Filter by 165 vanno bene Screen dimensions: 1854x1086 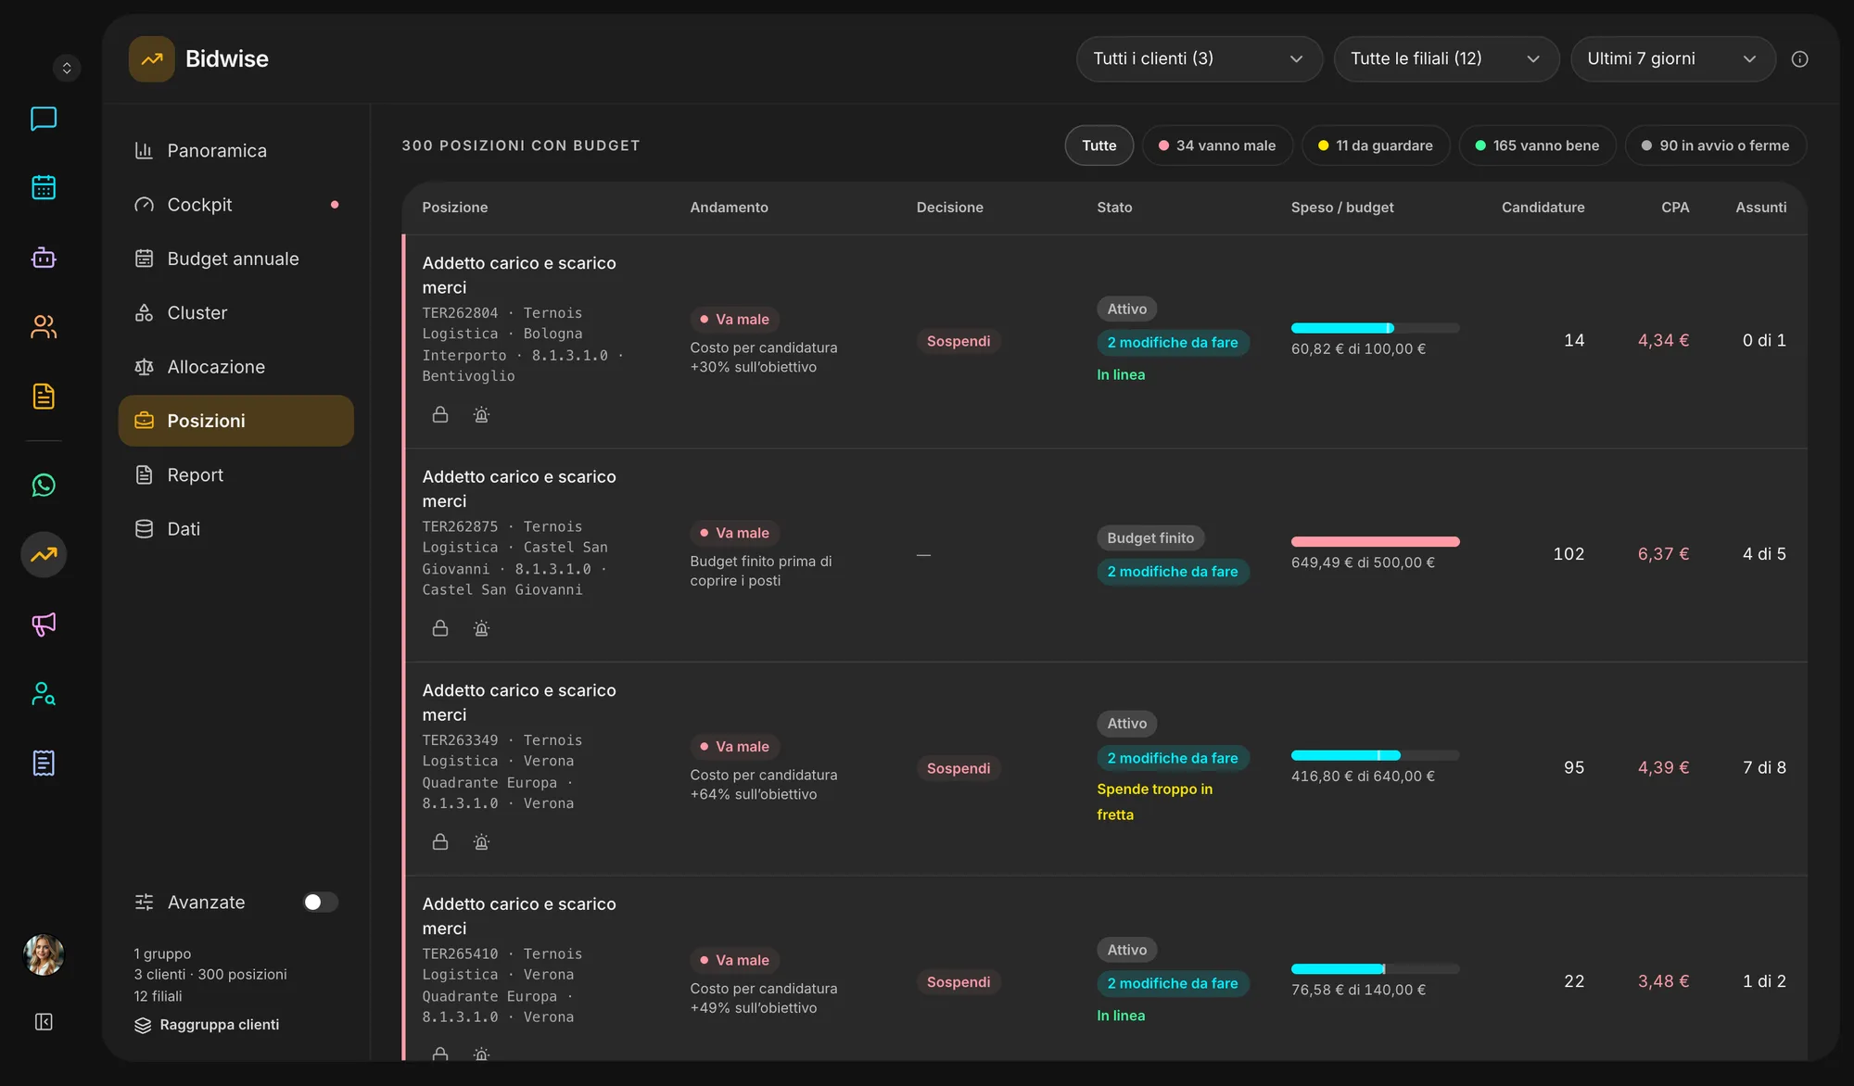1537,145
